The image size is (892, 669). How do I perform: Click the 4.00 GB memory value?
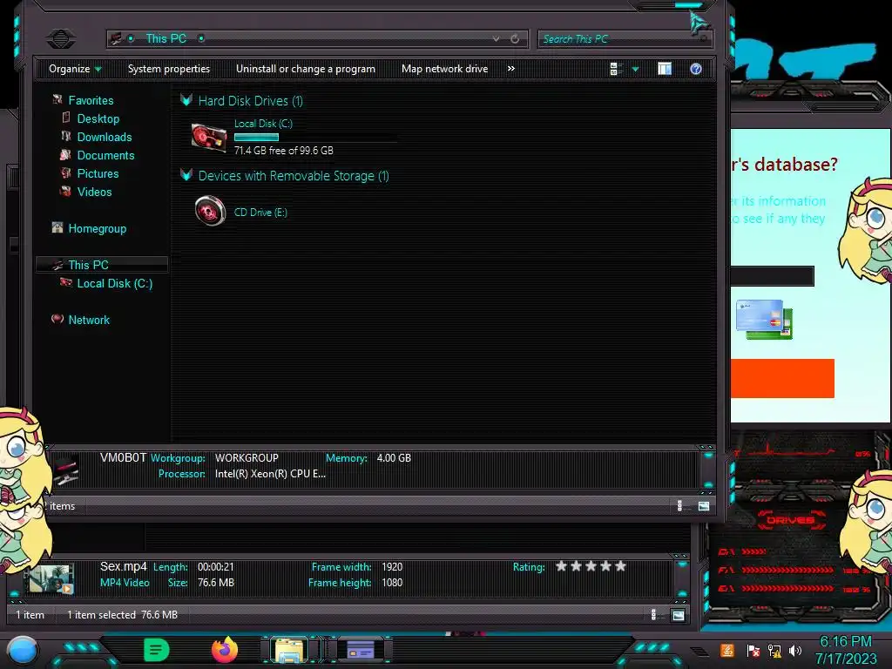coord(394,458)
